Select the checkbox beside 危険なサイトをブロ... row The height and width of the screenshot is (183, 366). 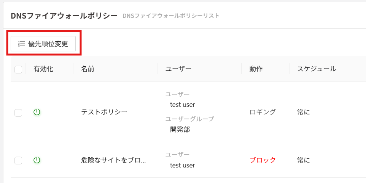(18, 160)
